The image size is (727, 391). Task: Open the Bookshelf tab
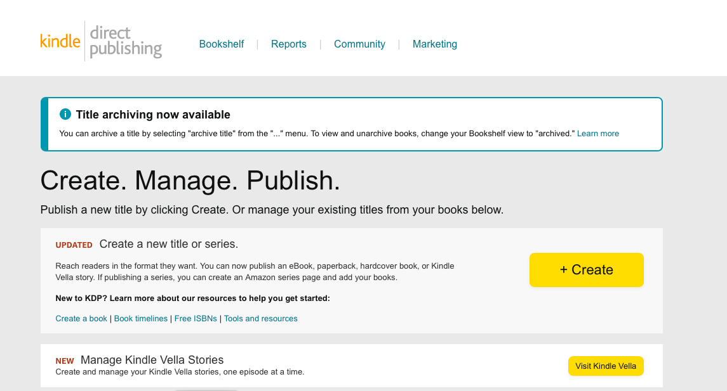(221, 44)
